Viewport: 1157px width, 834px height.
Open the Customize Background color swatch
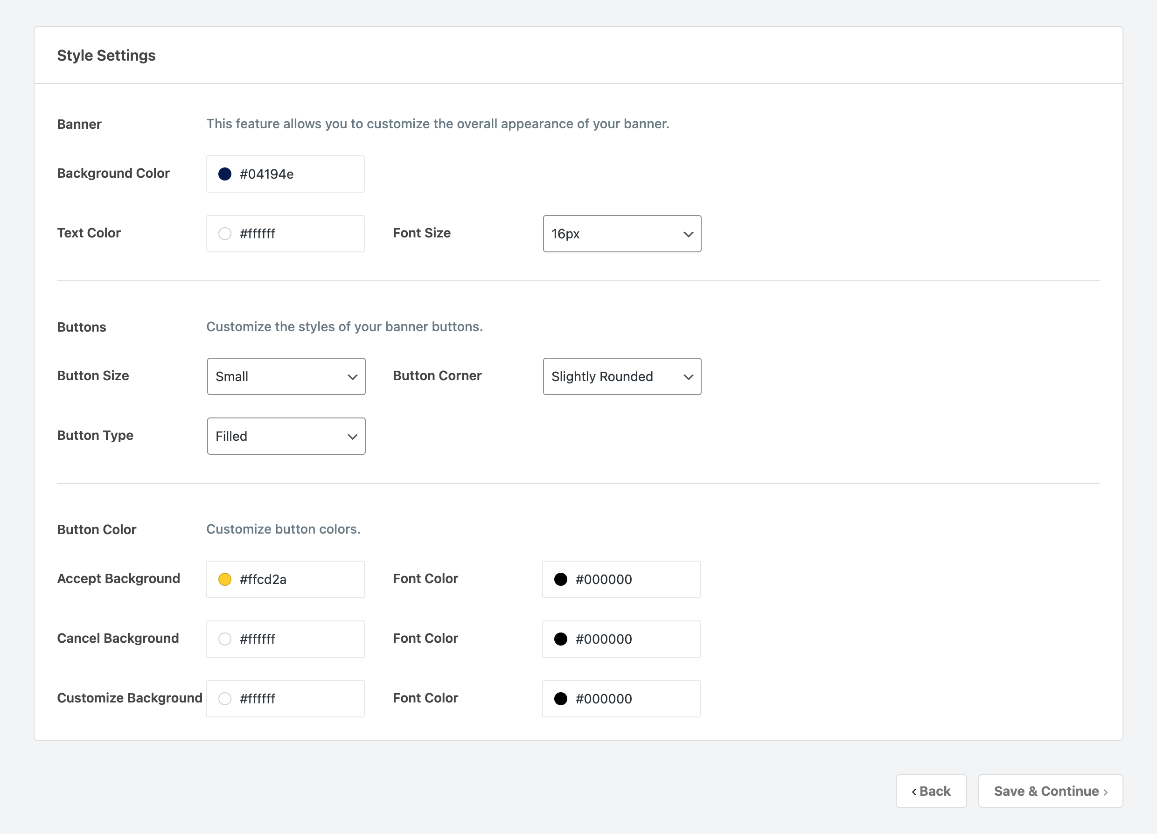coord(224,698)
